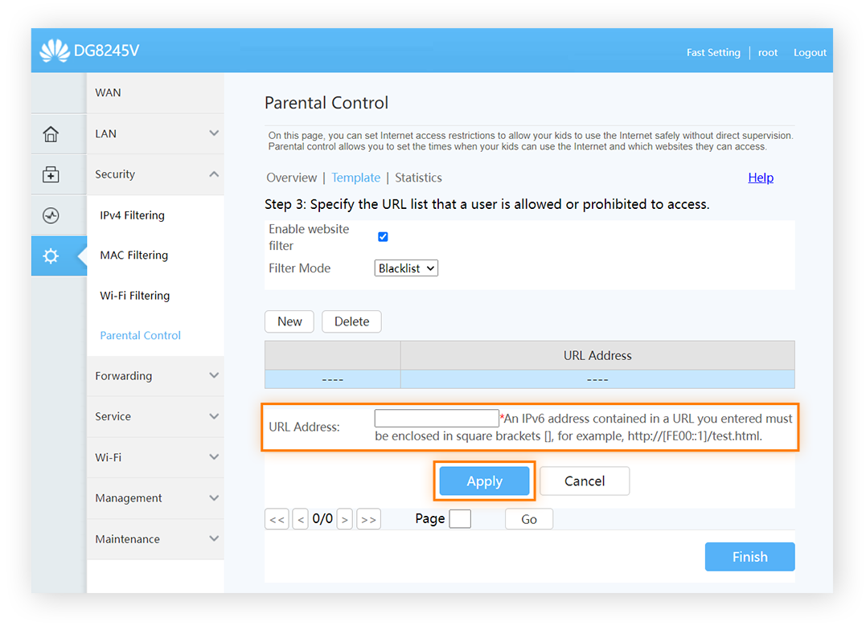Viewport: 866px width, 626px height.
Task: Go to first page of URL list
Action: pyautogui.click(x=277, y=519)
